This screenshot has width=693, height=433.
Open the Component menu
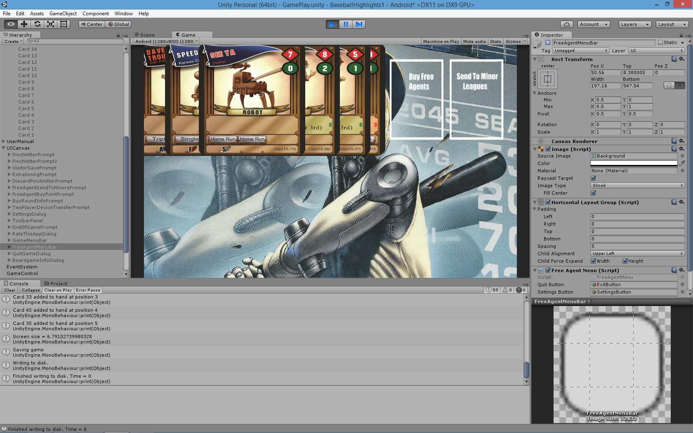(96, 14)
